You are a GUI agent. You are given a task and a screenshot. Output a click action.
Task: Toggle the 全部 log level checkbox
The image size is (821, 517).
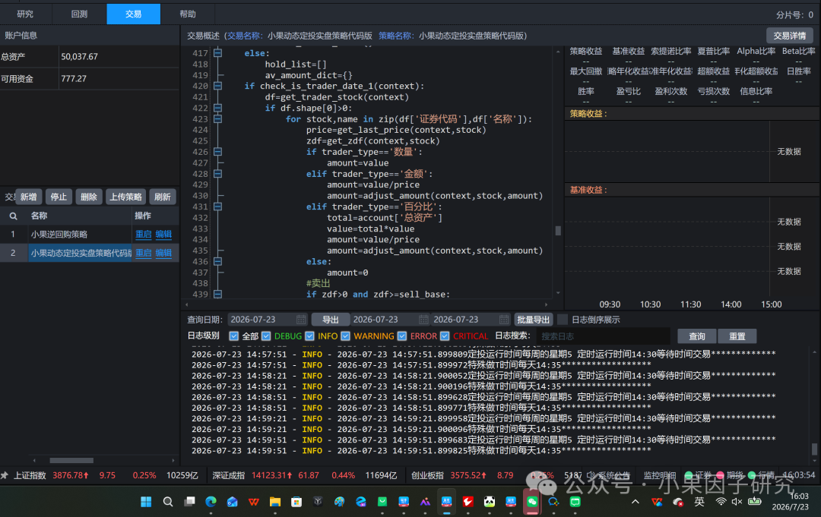click(234, 336)
